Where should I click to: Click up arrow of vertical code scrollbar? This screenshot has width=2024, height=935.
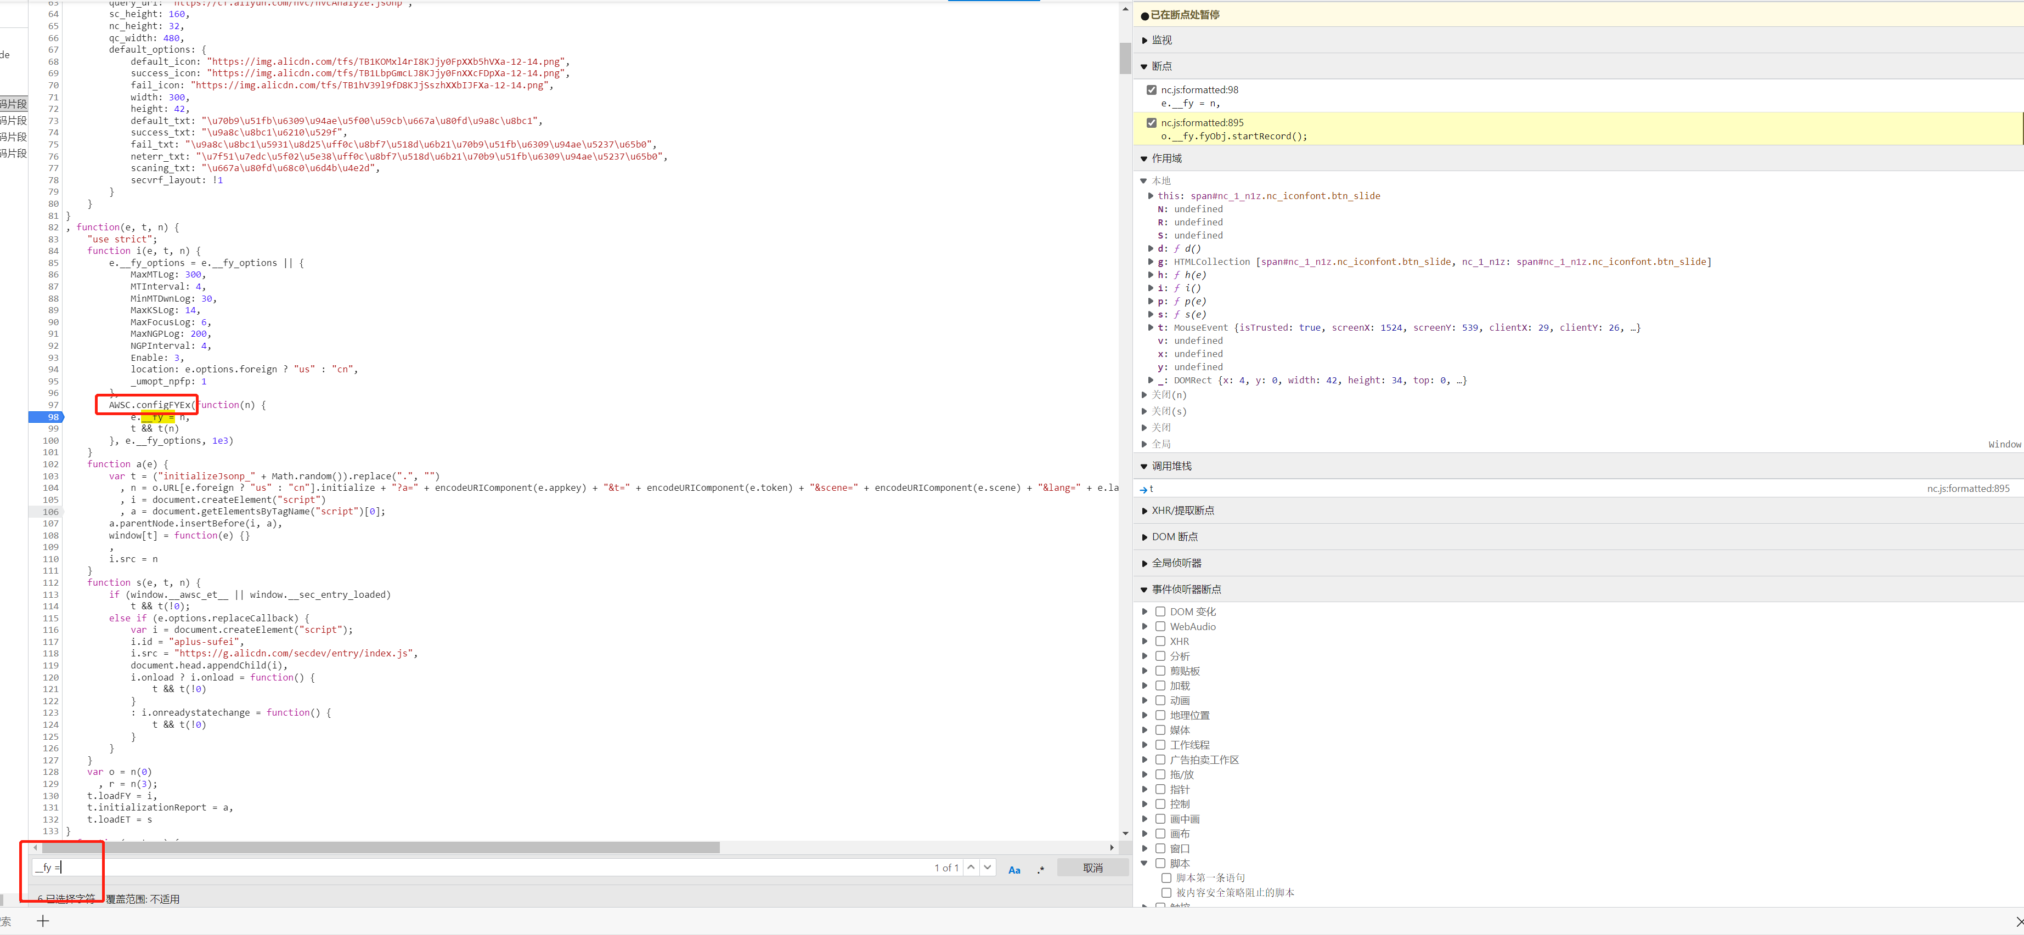[1125, 9]
